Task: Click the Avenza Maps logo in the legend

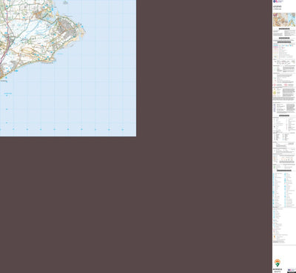Action: pyautogui.click(x=277, y=265)
